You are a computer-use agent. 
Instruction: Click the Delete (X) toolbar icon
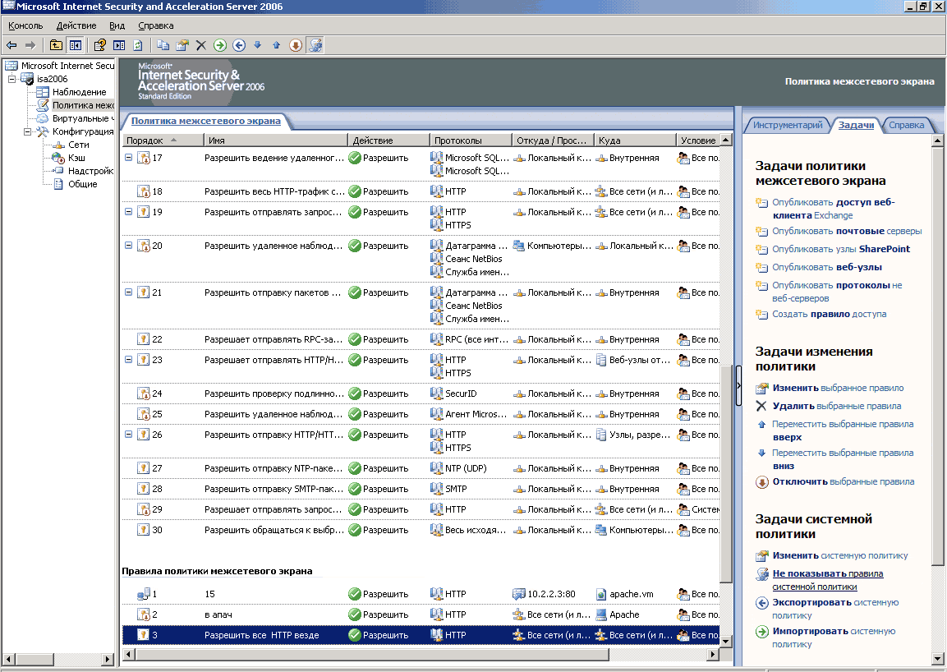(201, 45)
